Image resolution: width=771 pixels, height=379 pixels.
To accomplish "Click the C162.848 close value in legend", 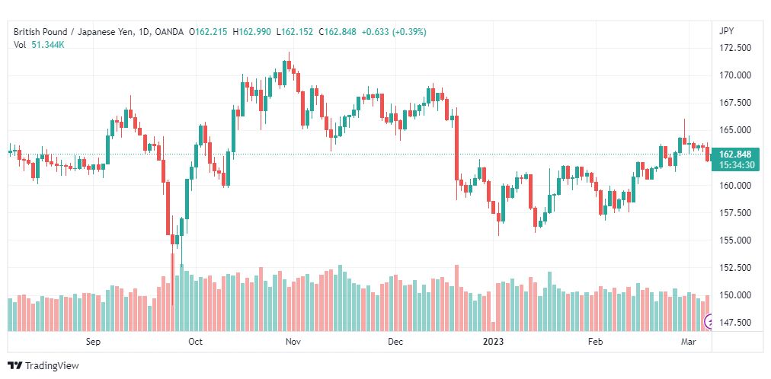I will pos(338,32).
